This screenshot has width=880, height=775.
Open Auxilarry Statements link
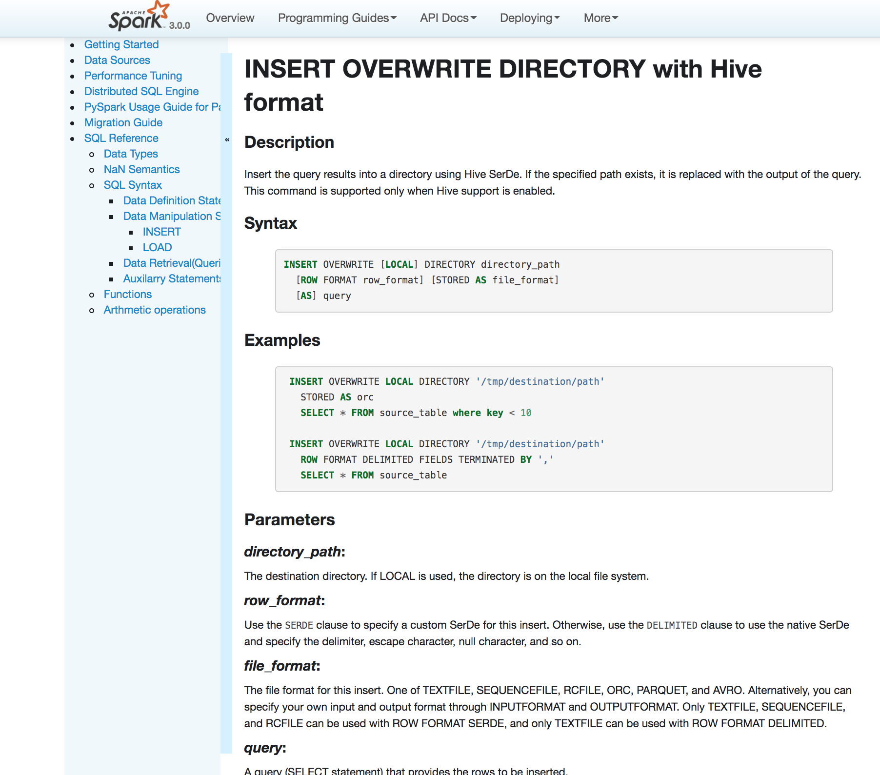tap(172, 278)
